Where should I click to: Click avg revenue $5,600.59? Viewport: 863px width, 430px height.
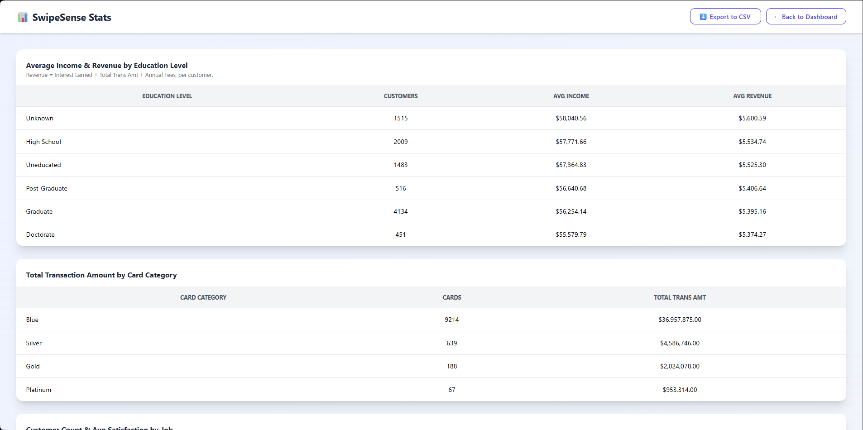(752, 118)
